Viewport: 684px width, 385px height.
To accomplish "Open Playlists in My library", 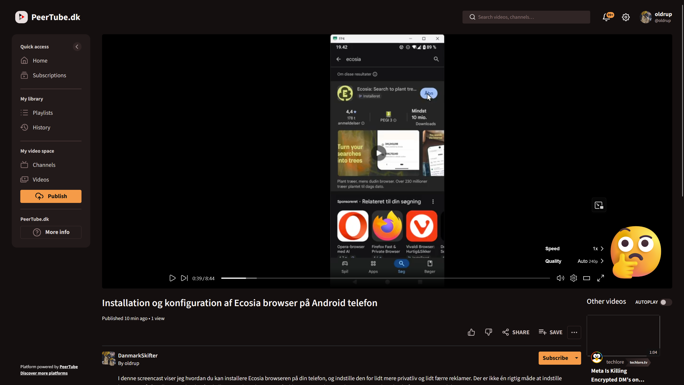I will (43, 113).
